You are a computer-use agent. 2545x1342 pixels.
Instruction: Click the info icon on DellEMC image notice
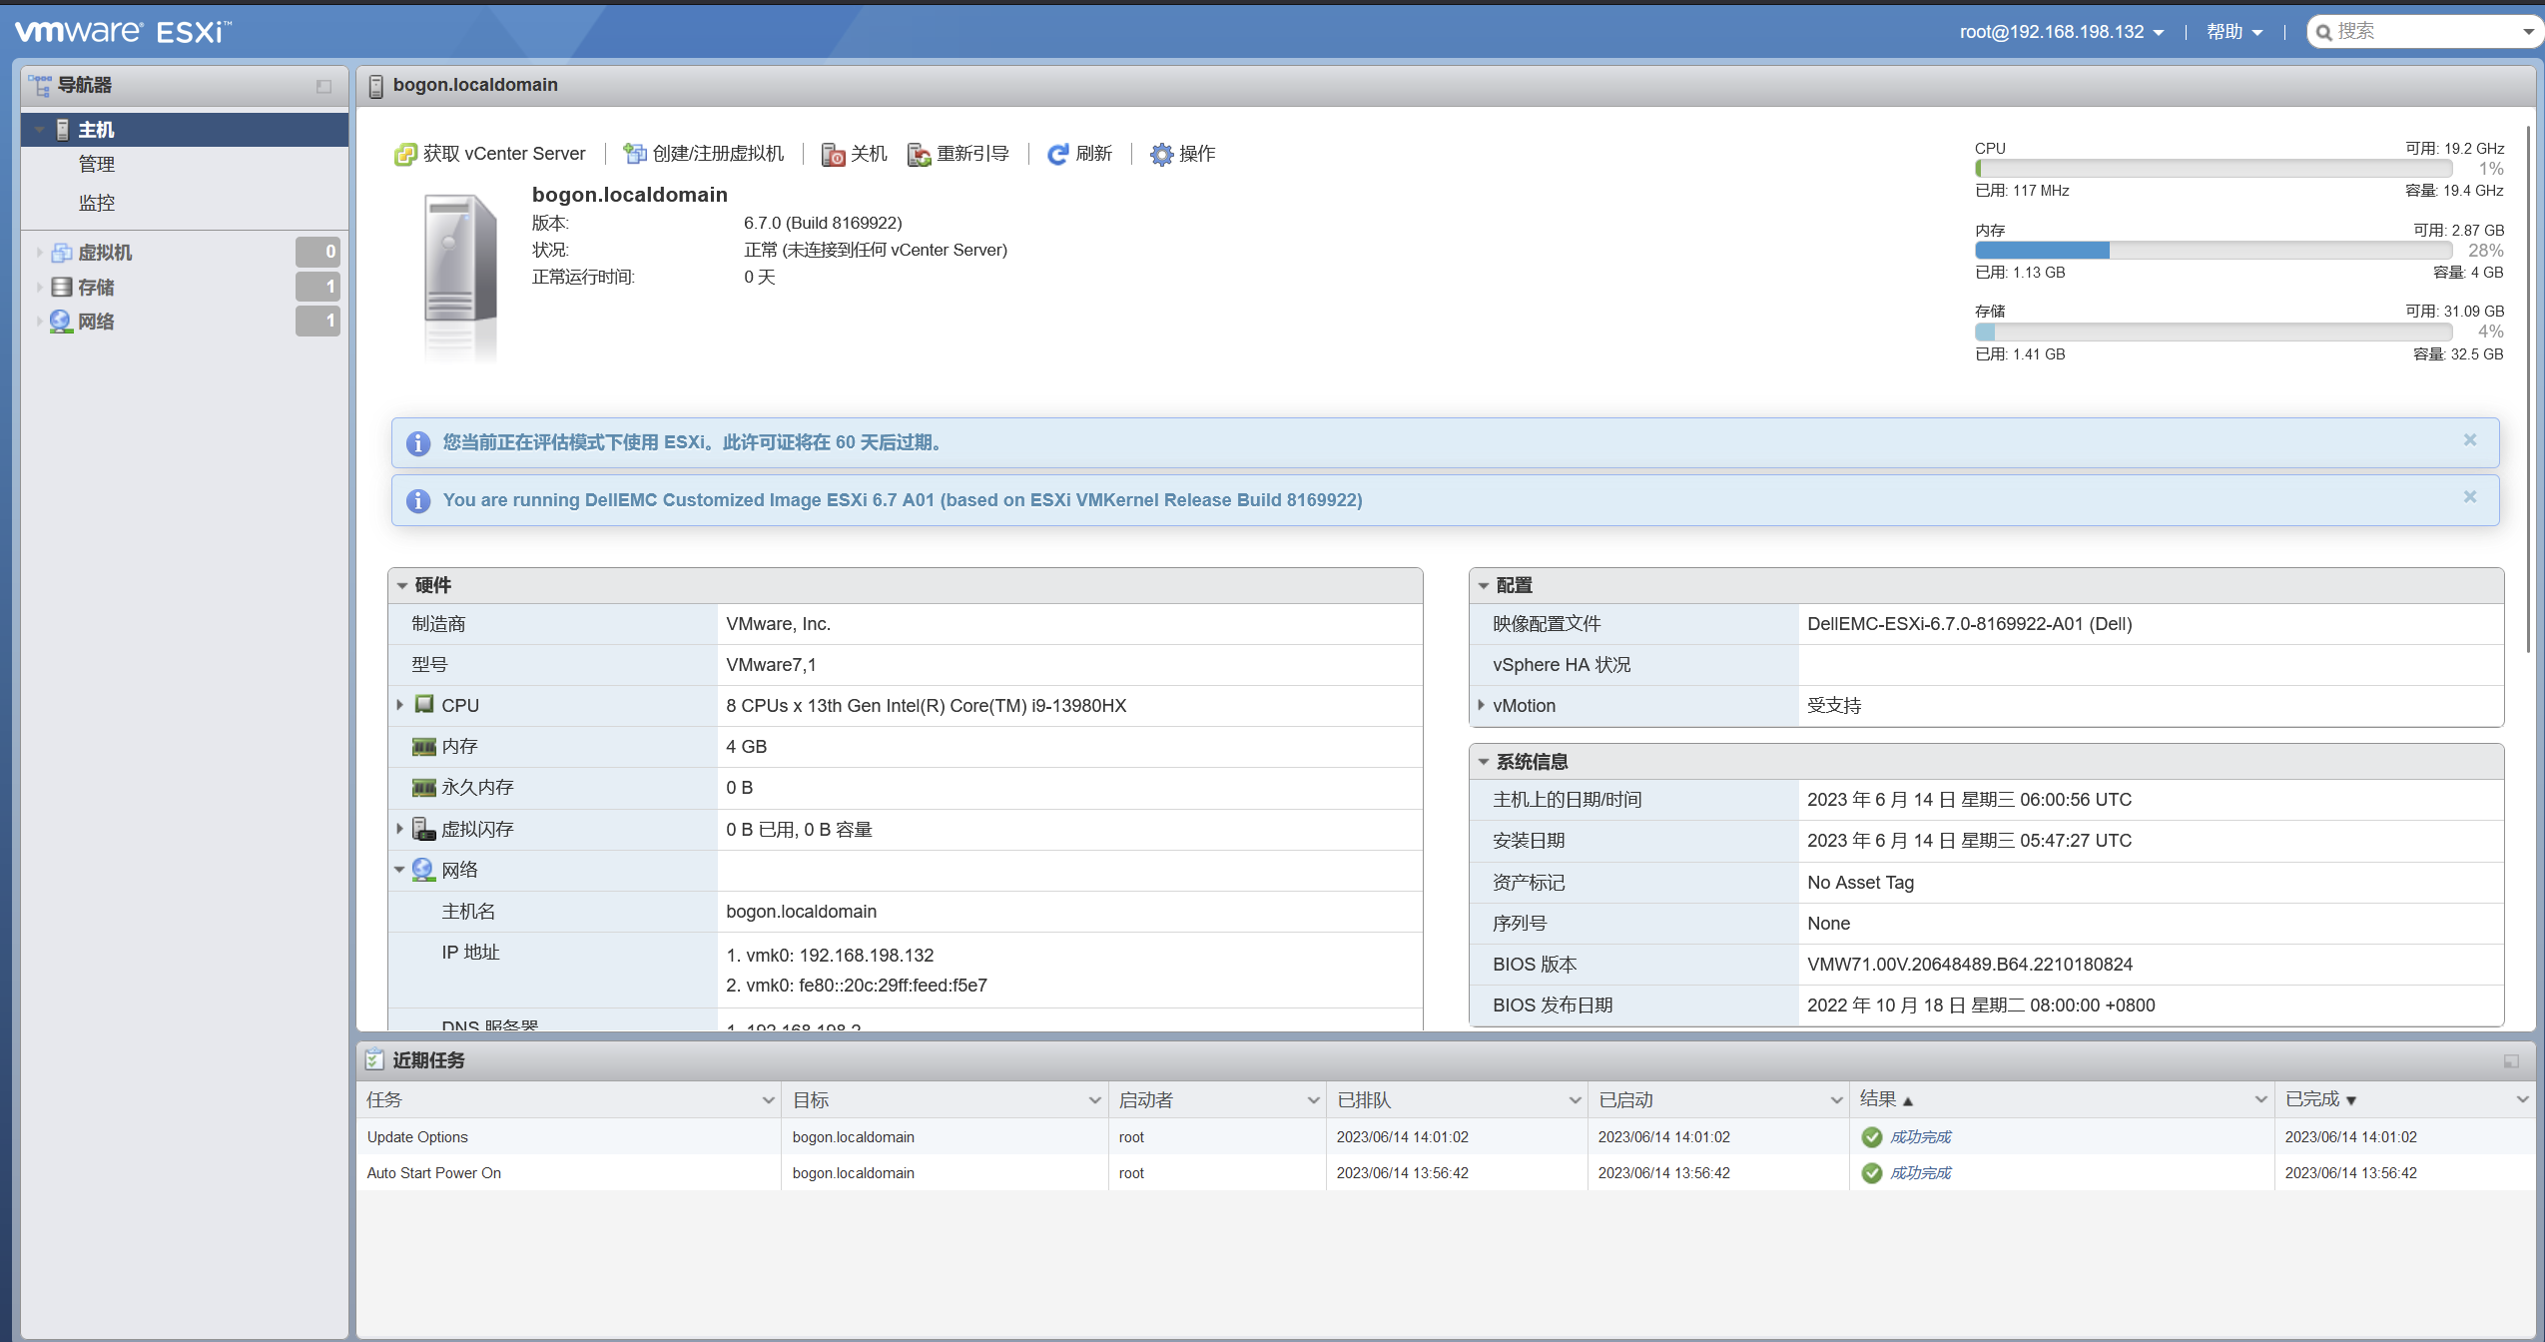click(x=418, y=500)
